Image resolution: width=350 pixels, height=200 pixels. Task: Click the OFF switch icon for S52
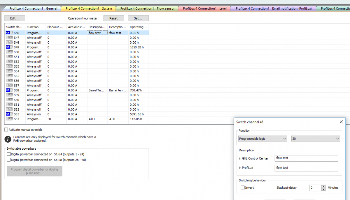pos(9,61)
